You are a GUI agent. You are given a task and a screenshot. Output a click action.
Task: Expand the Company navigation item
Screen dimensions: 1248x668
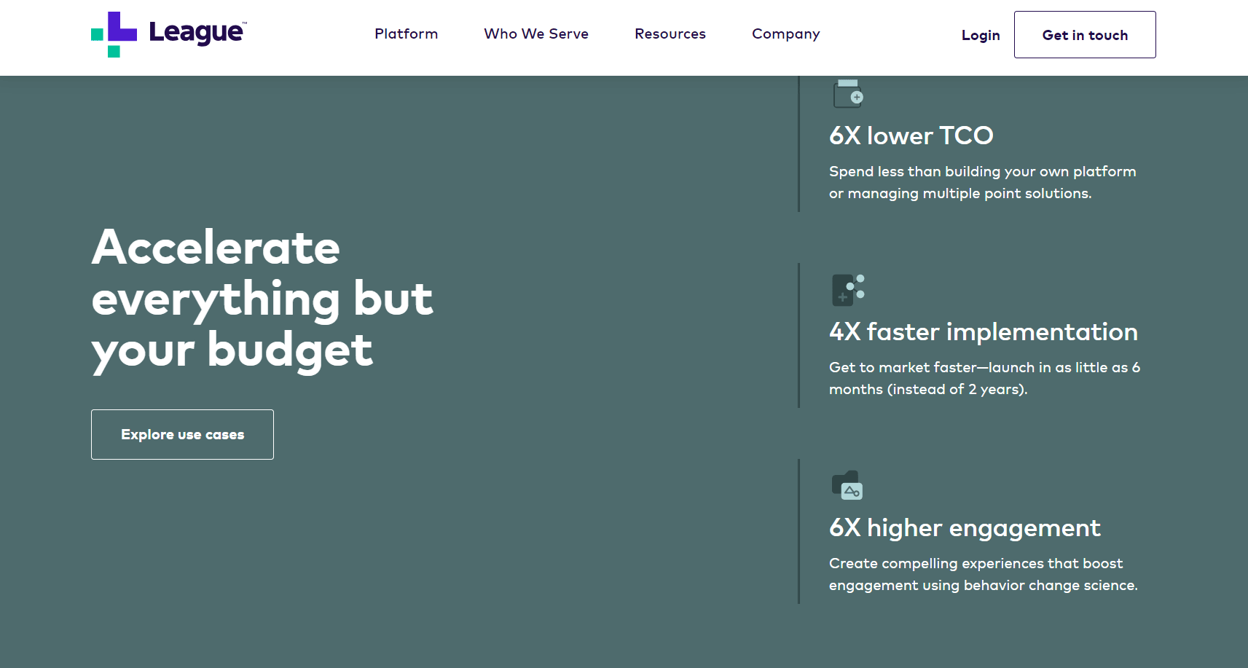pyautogui.click(x=786, y=34)
